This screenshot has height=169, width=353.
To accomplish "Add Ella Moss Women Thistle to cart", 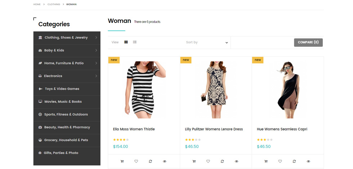I will click(122, 161).
